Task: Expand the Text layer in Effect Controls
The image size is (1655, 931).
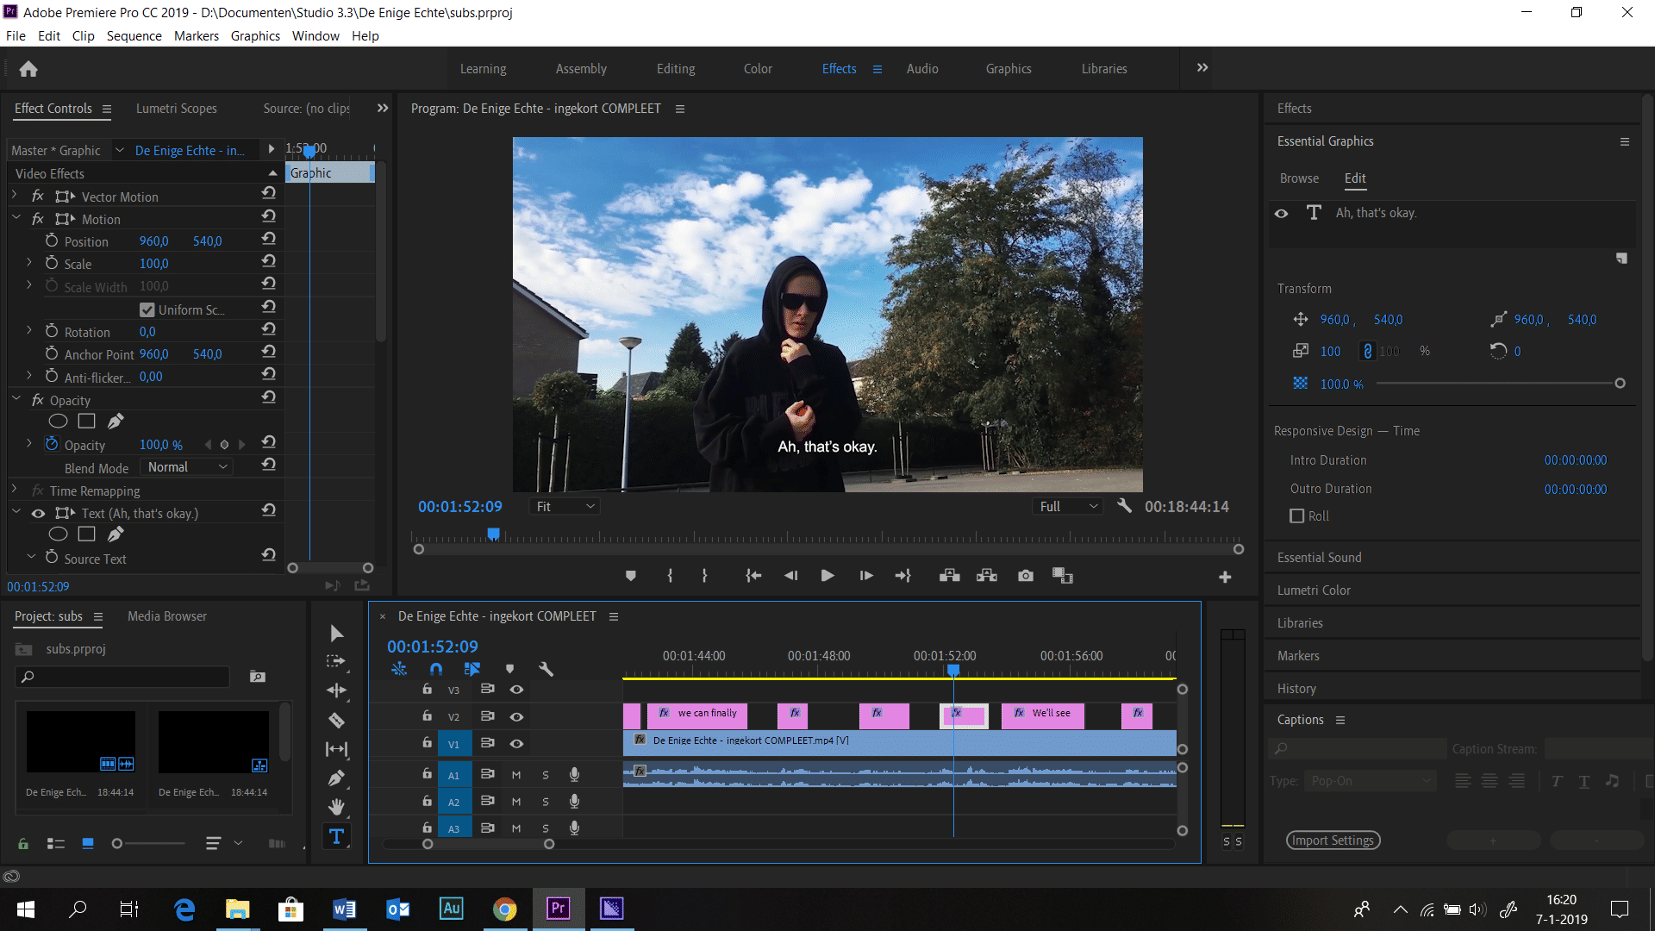Action: tap(14, 513)
